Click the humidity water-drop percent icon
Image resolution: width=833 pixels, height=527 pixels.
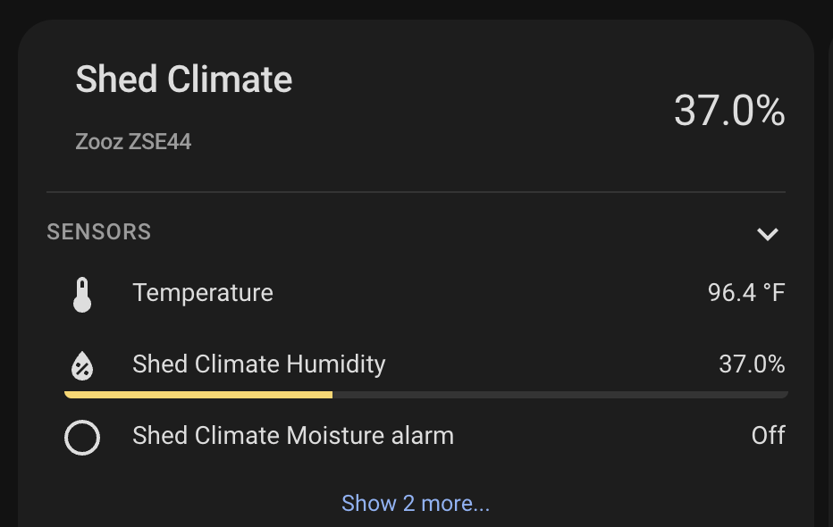click(x=82, y=365)
